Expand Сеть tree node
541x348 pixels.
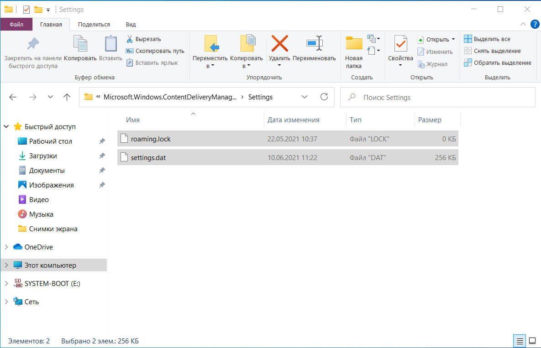coord(6,301)
